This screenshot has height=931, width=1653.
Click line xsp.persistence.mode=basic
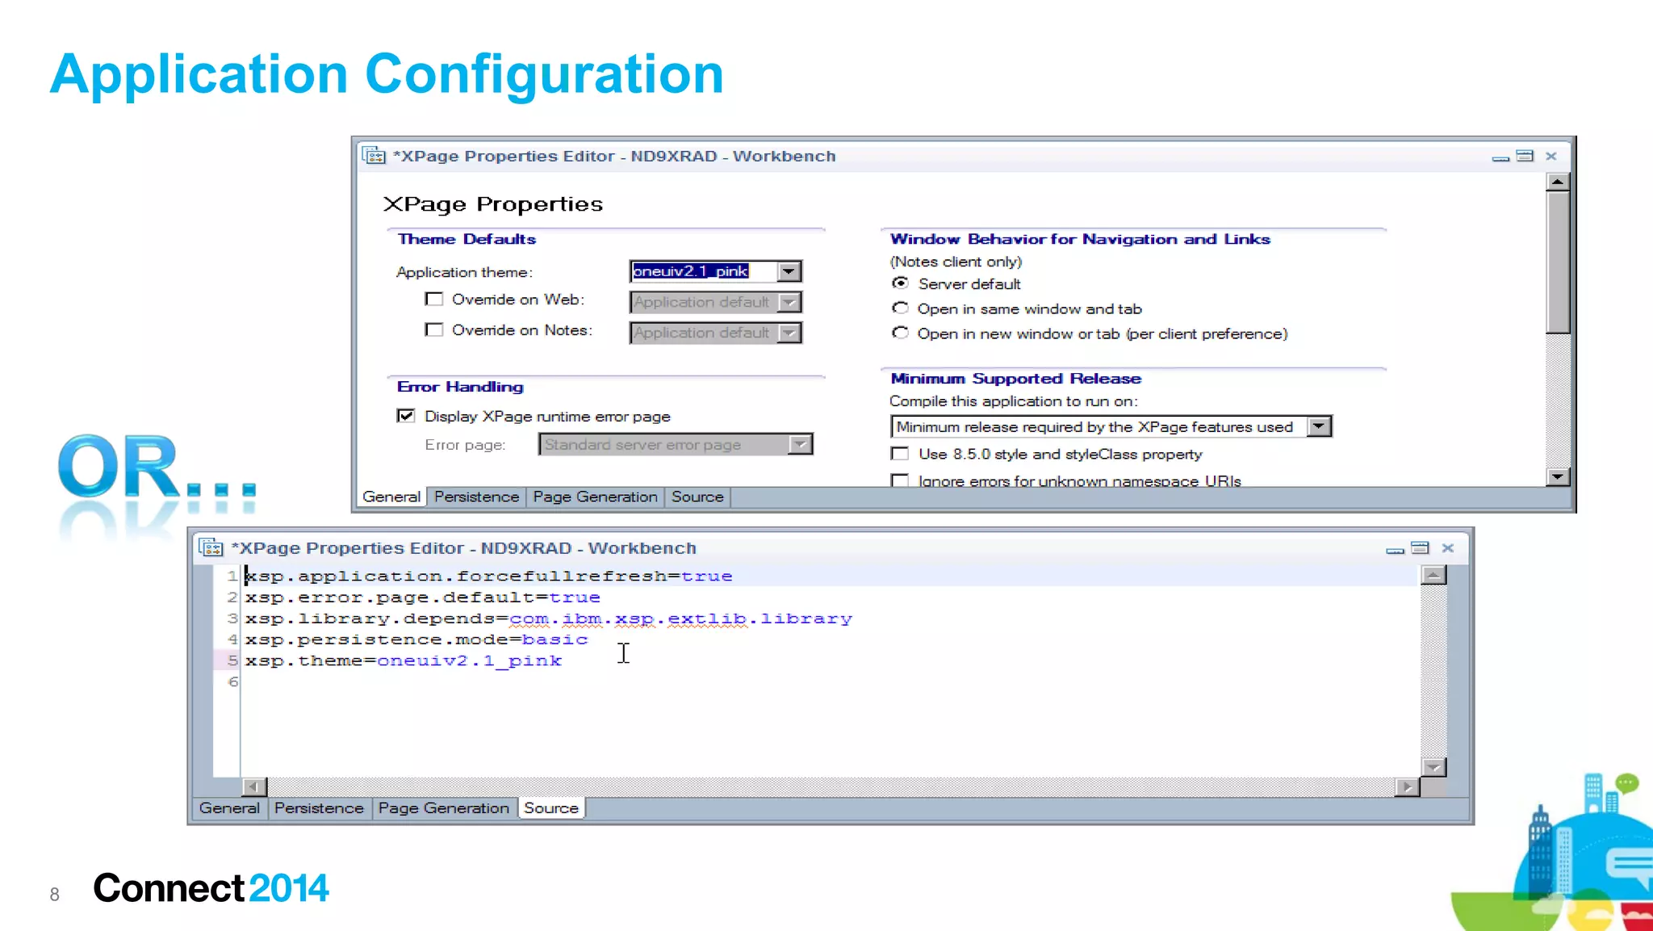[x=416, y=640]
